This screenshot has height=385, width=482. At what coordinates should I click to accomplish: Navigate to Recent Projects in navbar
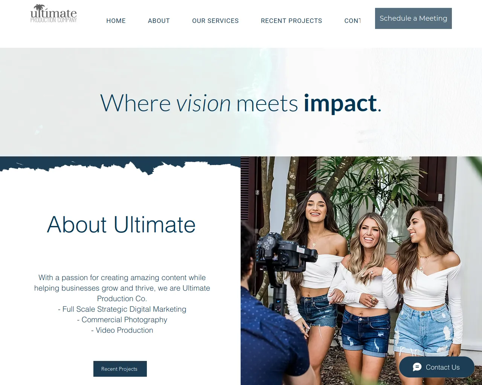[x=291, y=21]
